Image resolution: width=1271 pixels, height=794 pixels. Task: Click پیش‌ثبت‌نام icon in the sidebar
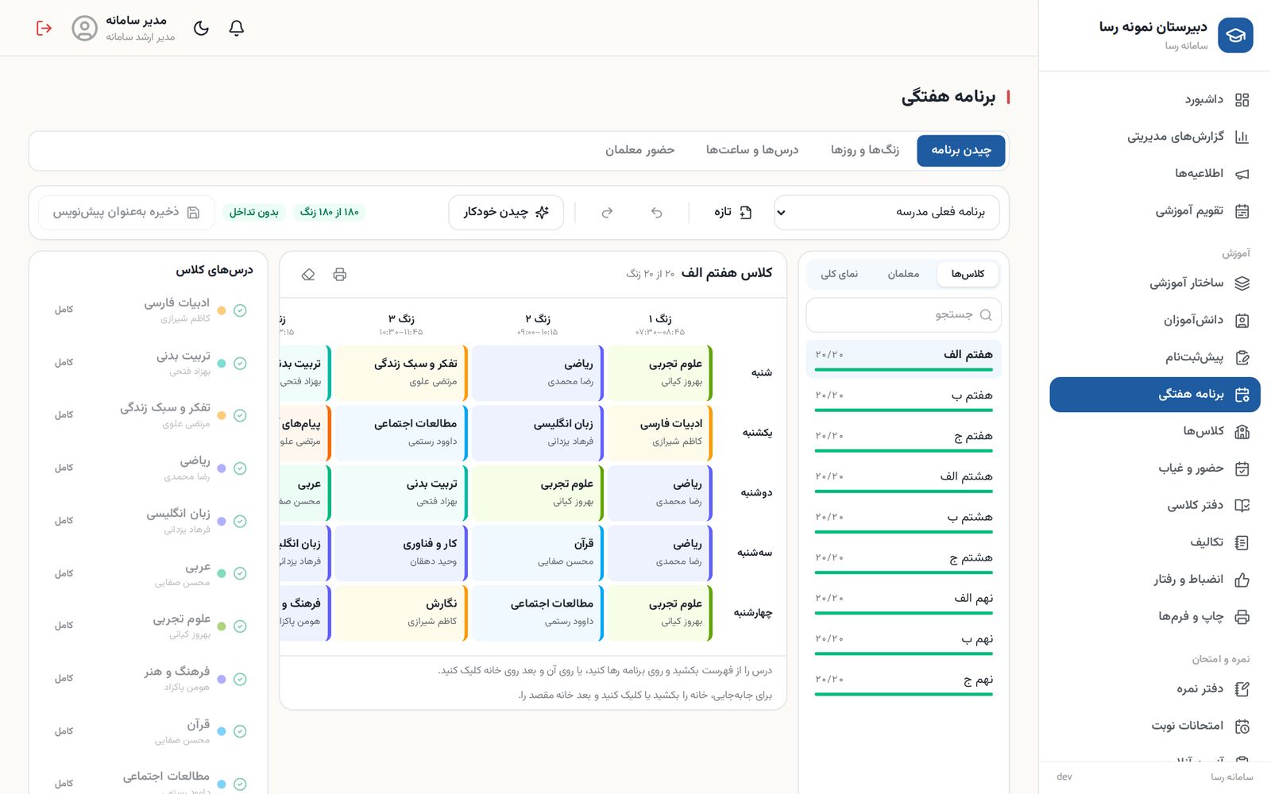pyautogui.click(x=1242, y=357)
